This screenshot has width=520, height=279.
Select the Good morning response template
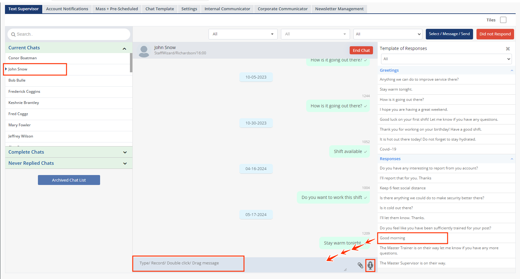pos(393,238)
